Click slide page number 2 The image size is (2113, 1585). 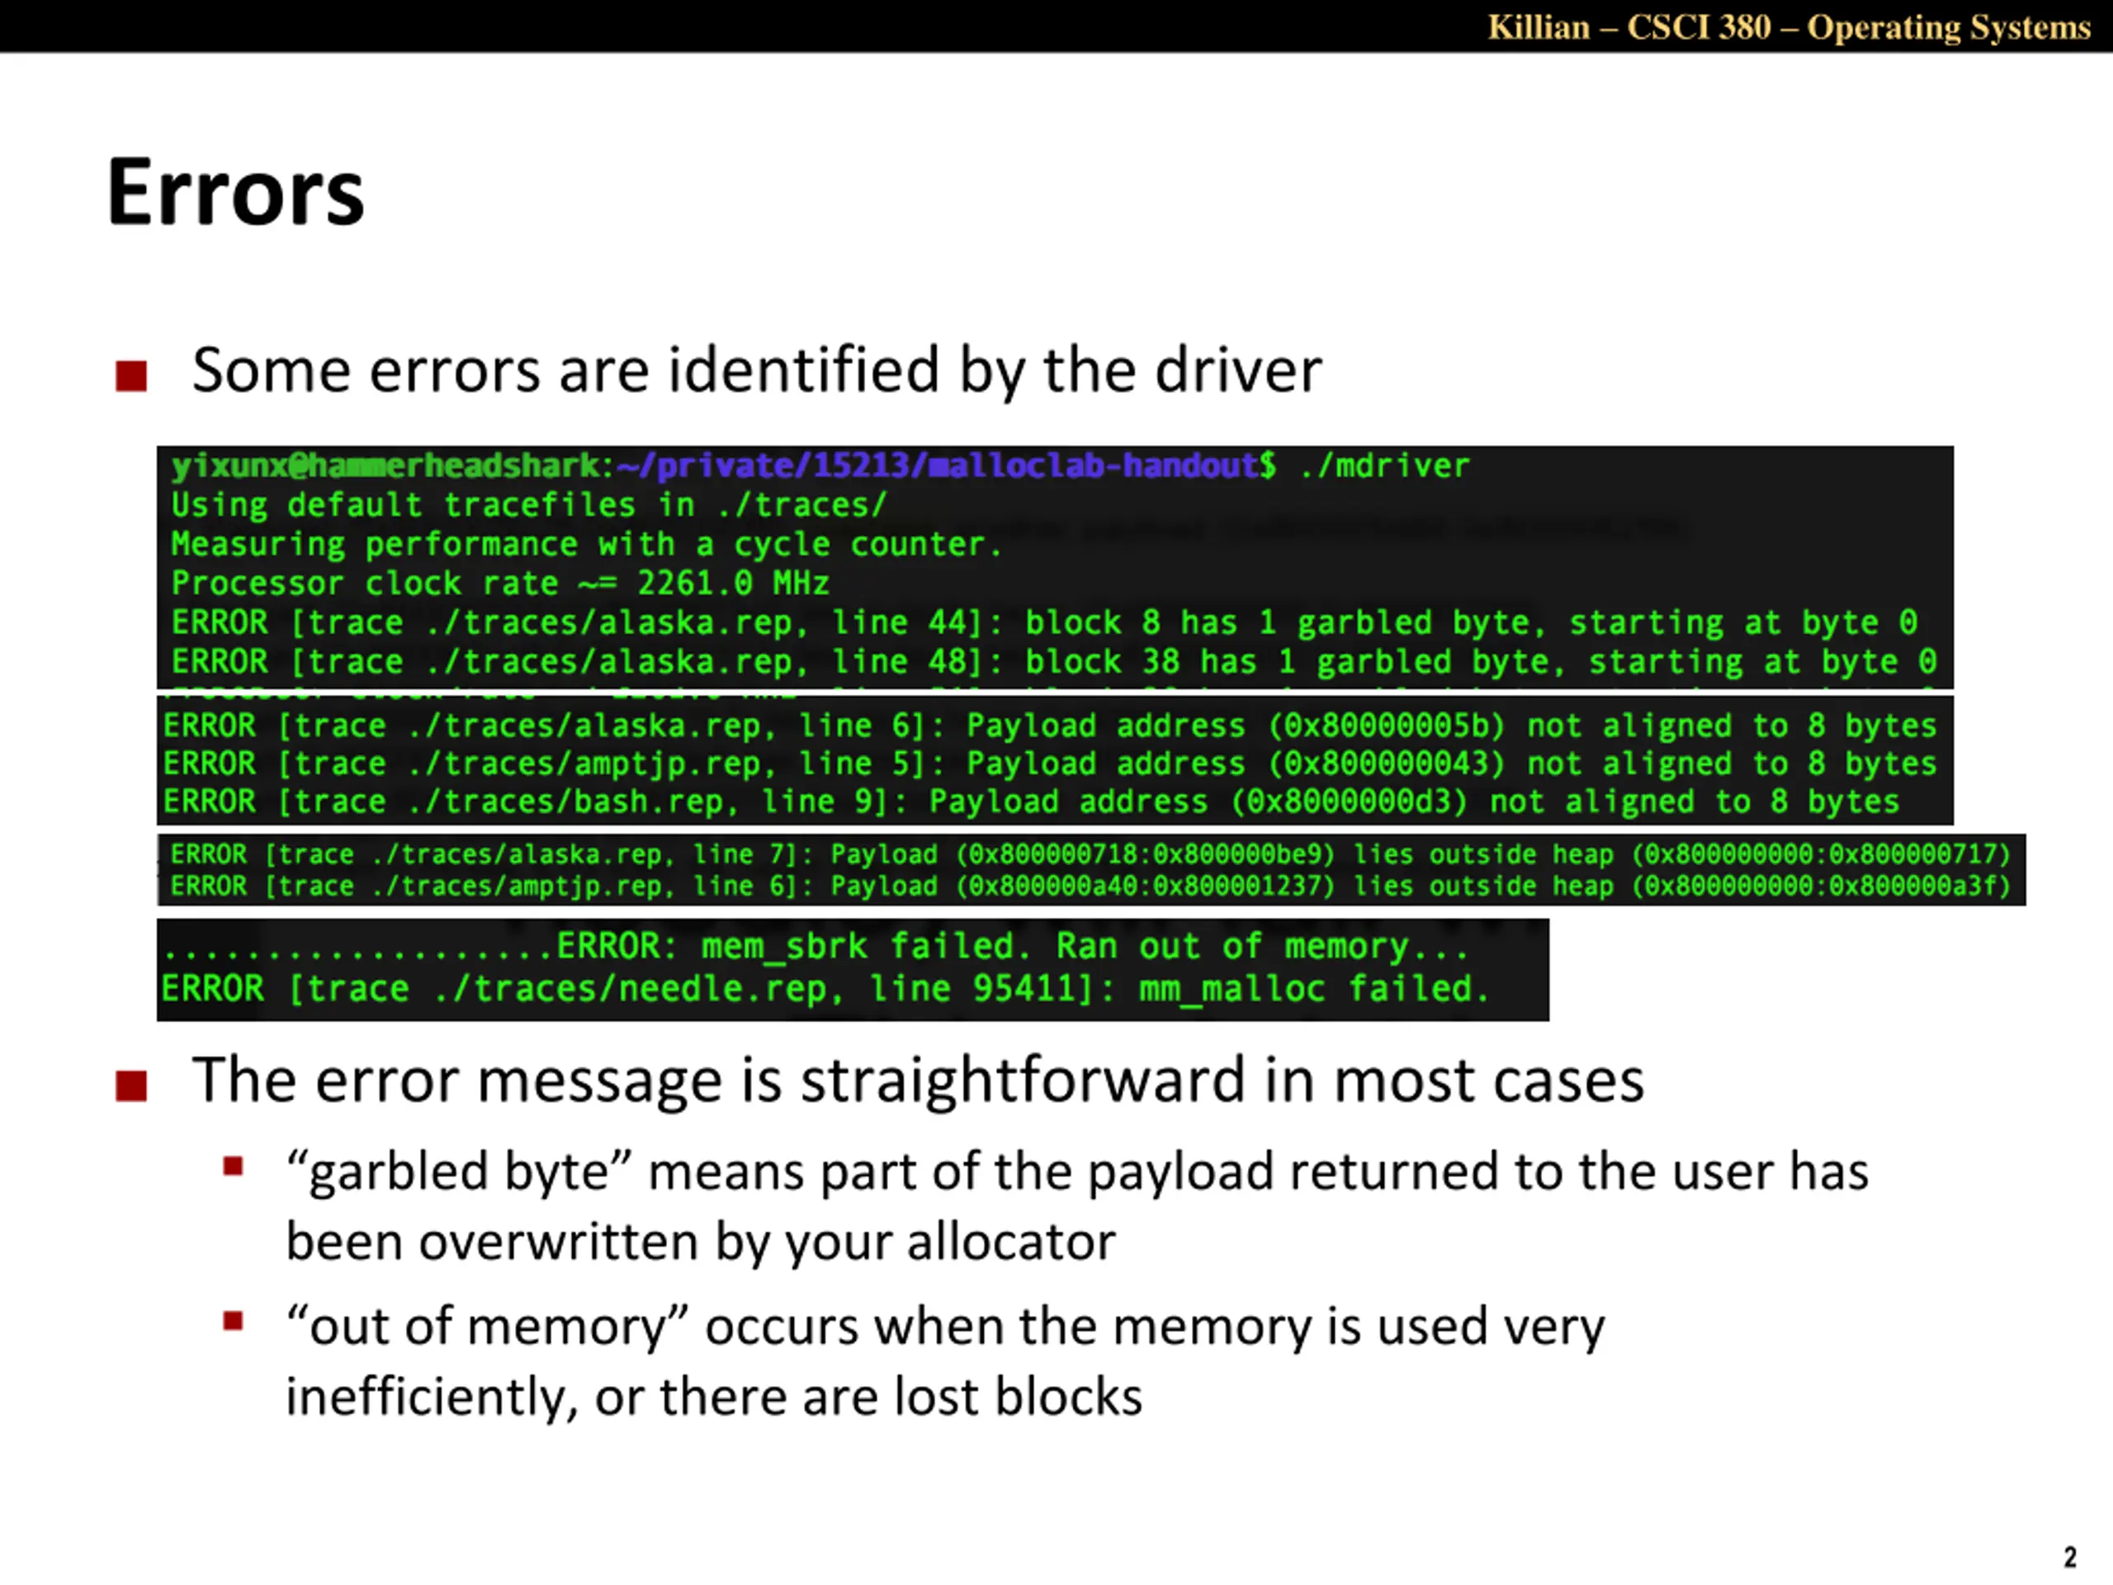click(2070, 1557)
